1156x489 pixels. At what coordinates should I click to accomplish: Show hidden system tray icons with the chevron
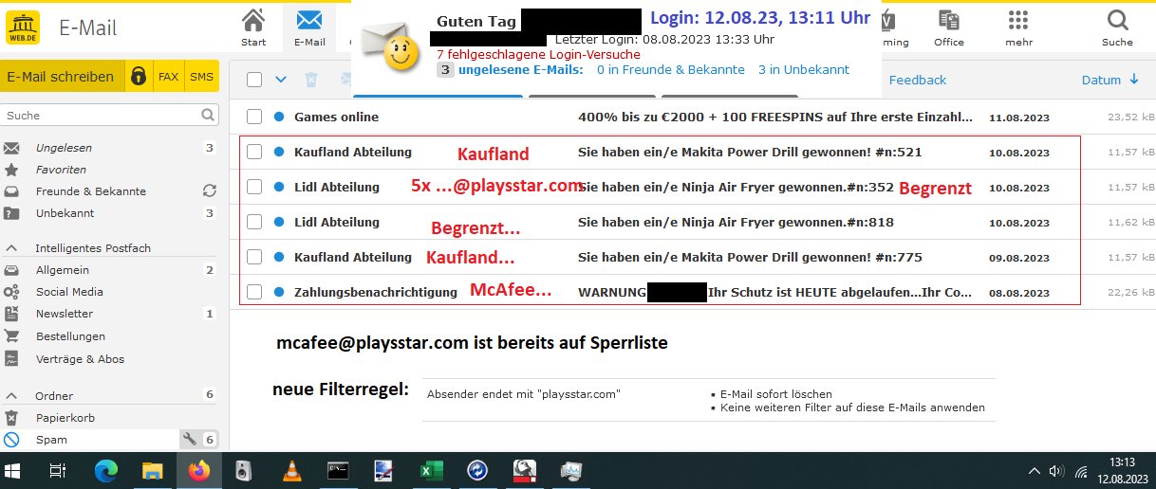(x=1035, y=470)
